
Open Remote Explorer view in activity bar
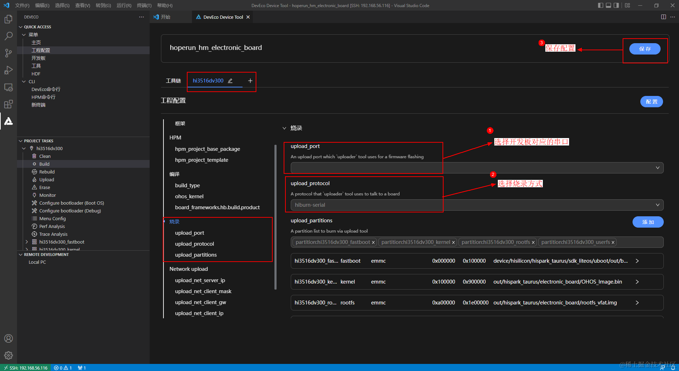point(9,87)
